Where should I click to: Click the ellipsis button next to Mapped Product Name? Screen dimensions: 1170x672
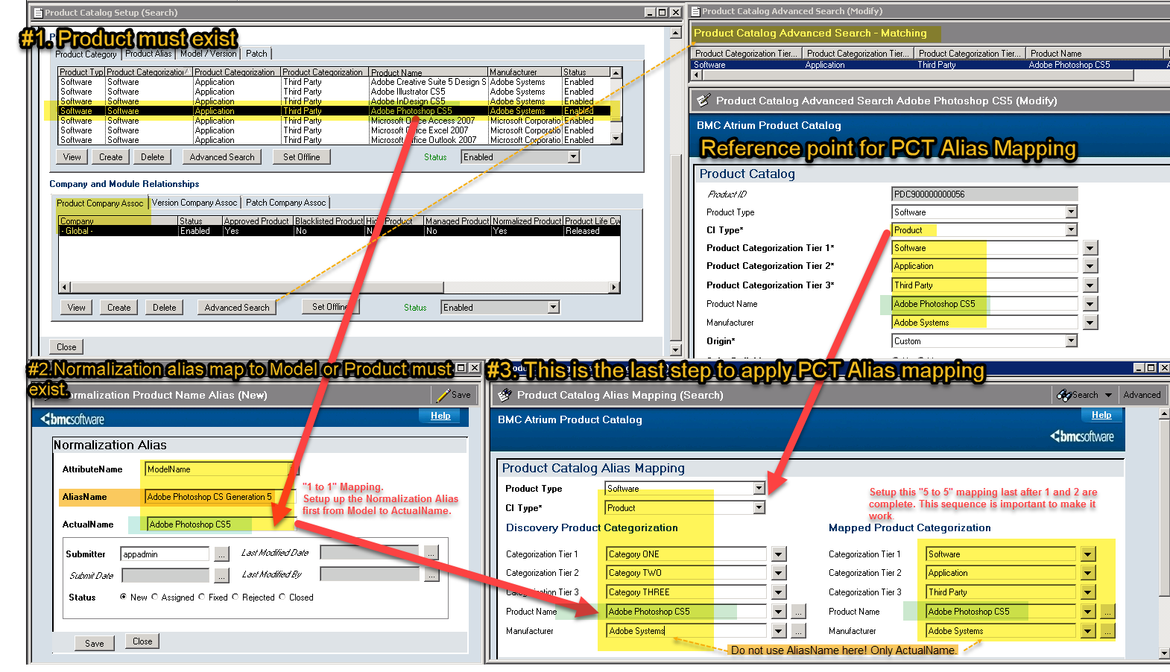point(1108,612)
